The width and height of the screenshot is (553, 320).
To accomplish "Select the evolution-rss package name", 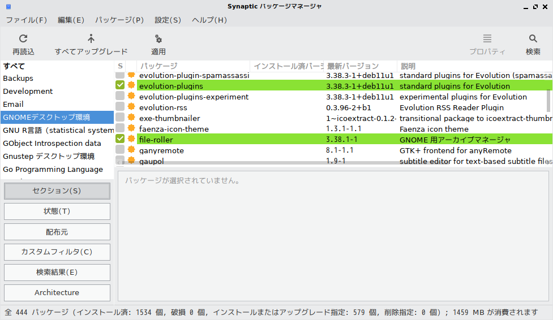I will (x=163, y=107).
